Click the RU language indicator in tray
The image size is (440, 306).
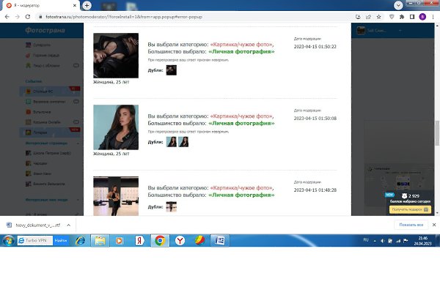pyautogui.click(x=366, y=240)
